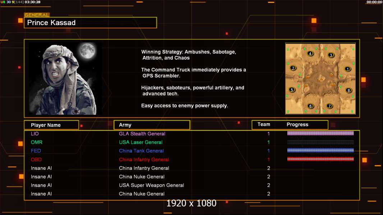383x215 pixels.
Task: Click FED's blue loading progress bar
Action: pos(320,150)
